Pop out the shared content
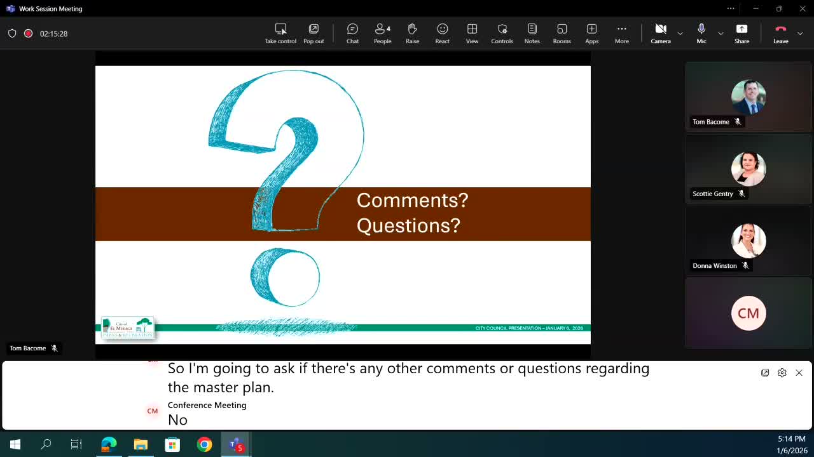 (x=314, y=34)
